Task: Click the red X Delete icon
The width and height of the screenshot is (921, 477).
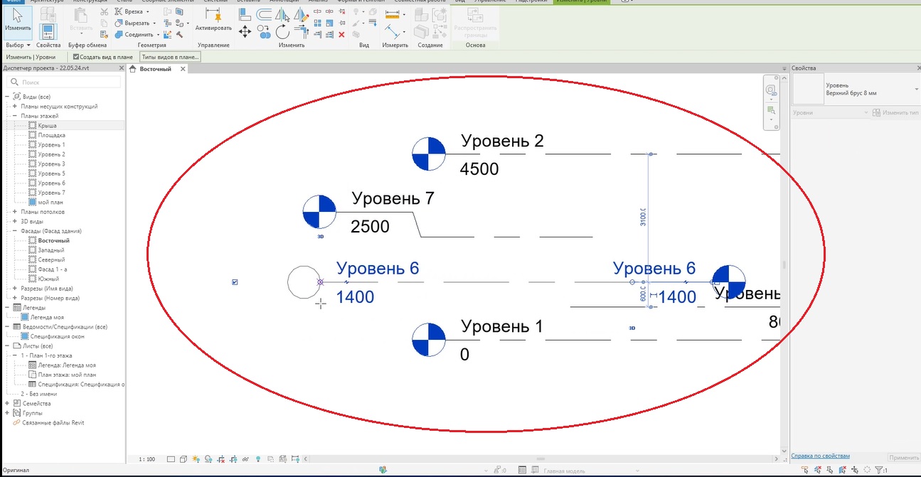Action: (341, 34)
